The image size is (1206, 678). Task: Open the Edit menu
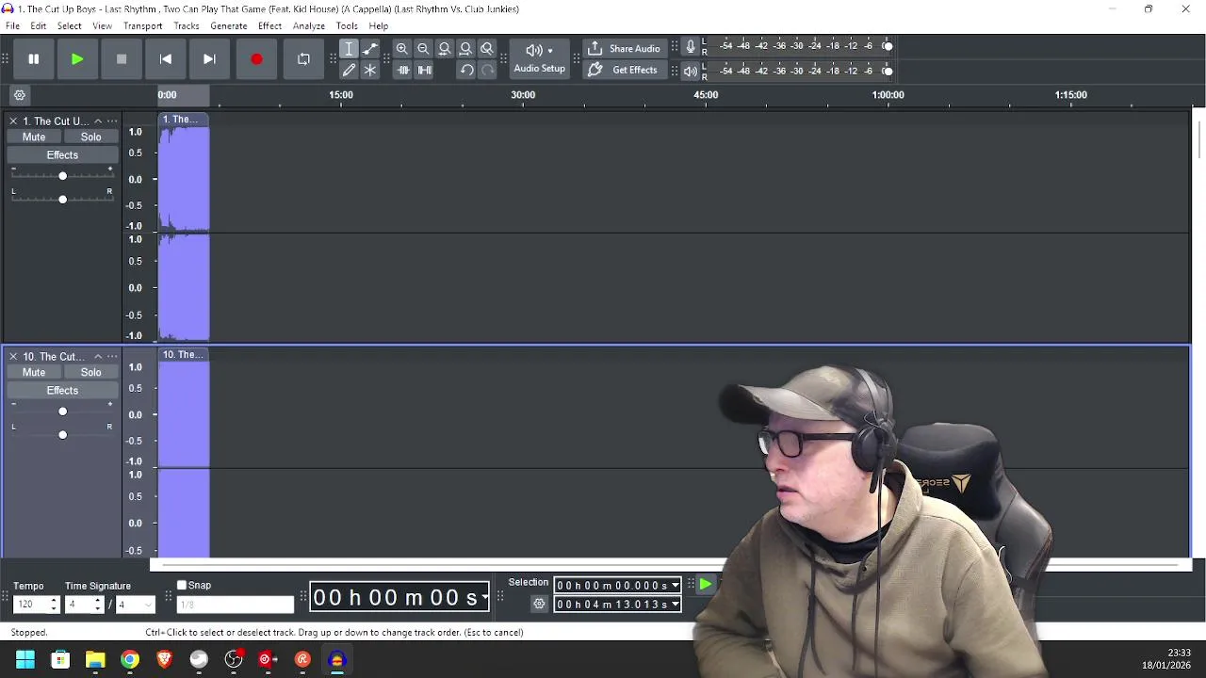39,26
